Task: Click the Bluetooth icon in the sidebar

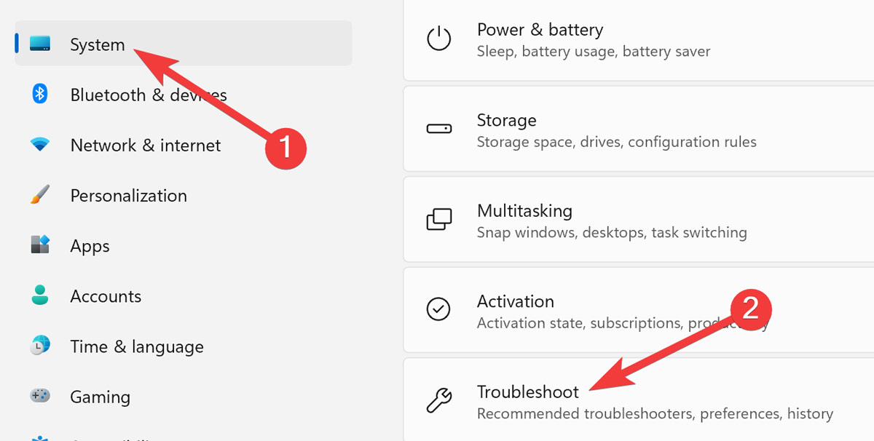Action: 40,95
